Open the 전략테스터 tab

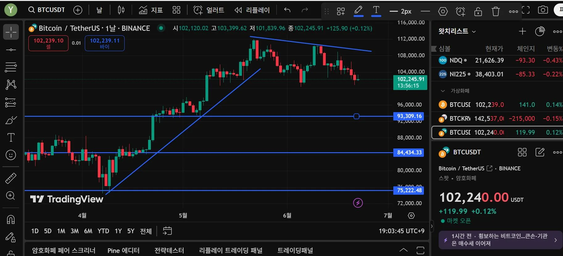169,250
